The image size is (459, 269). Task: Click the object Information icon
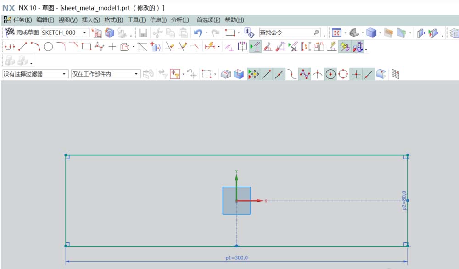(x=249, y=33)
